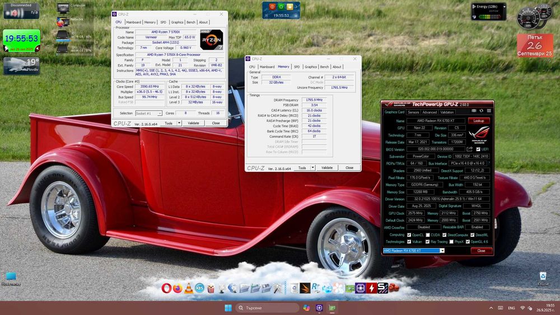Toggle the PhysX checkbox
560x315 pixels.
coord(451,242)
